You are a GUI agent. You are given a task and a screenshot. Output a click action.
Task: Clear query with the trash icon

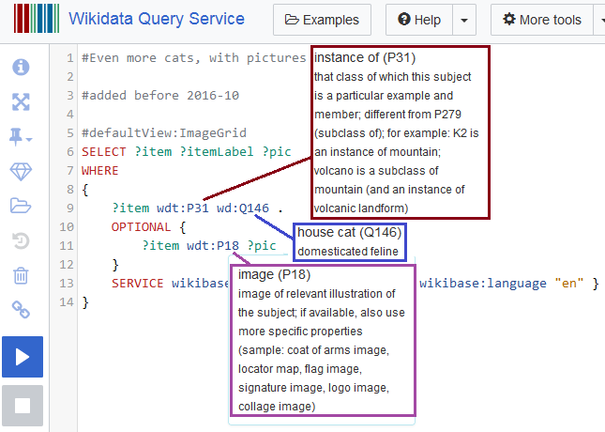(x=21, y=276)
